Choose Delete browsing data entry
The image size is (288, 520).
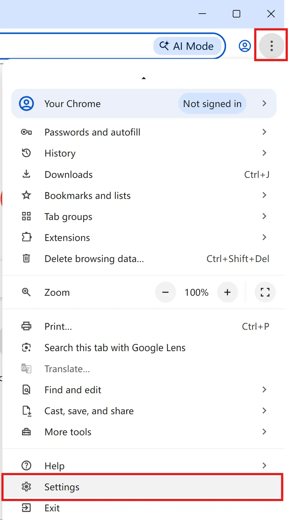(144, 259)
